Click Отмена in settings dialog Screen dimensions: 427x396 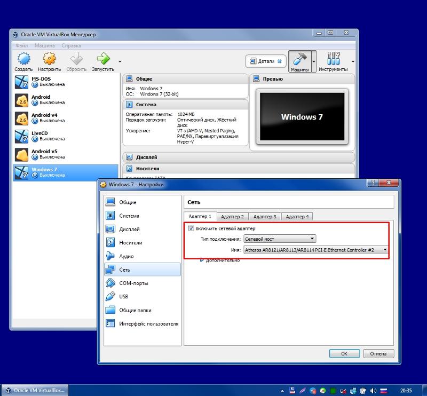click(378, 353)
